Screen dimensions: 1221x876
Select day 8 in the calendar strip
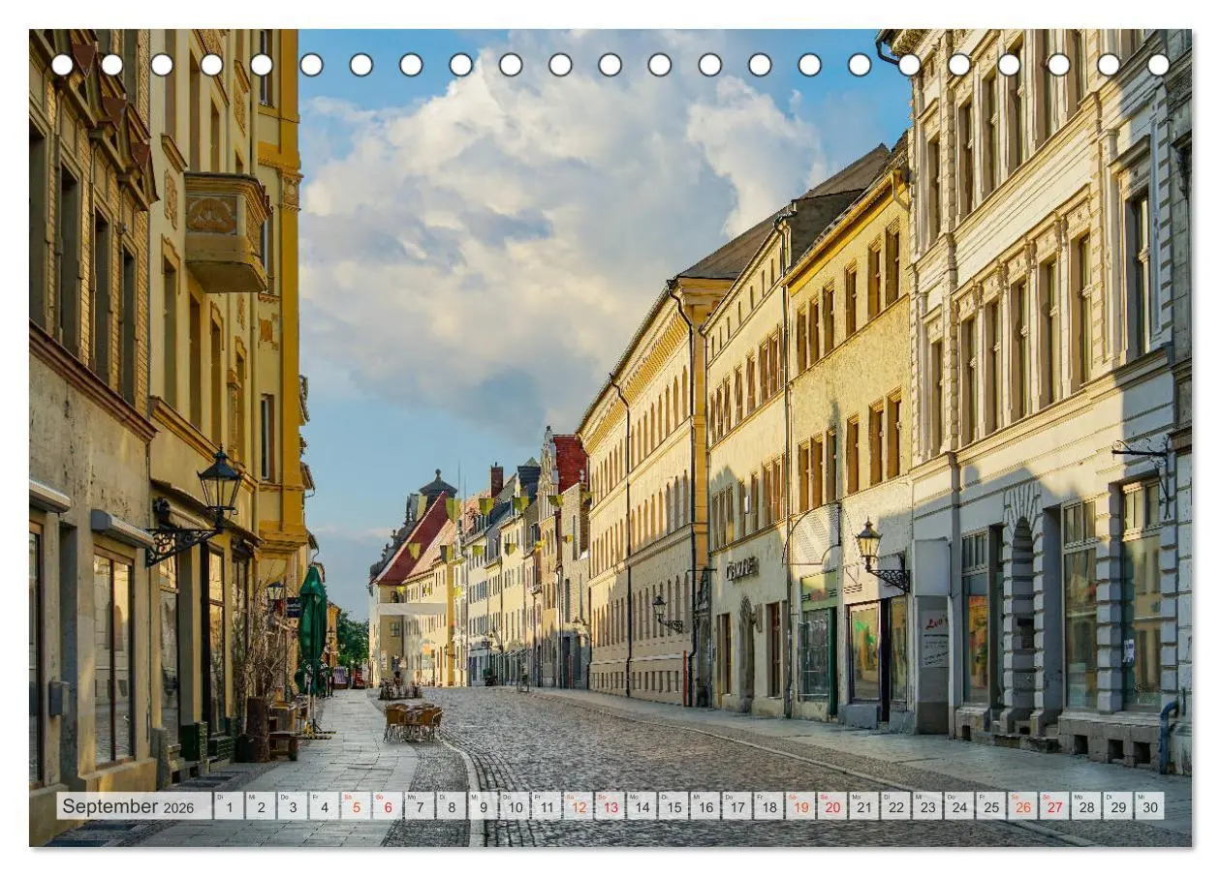tap(451, 806)
